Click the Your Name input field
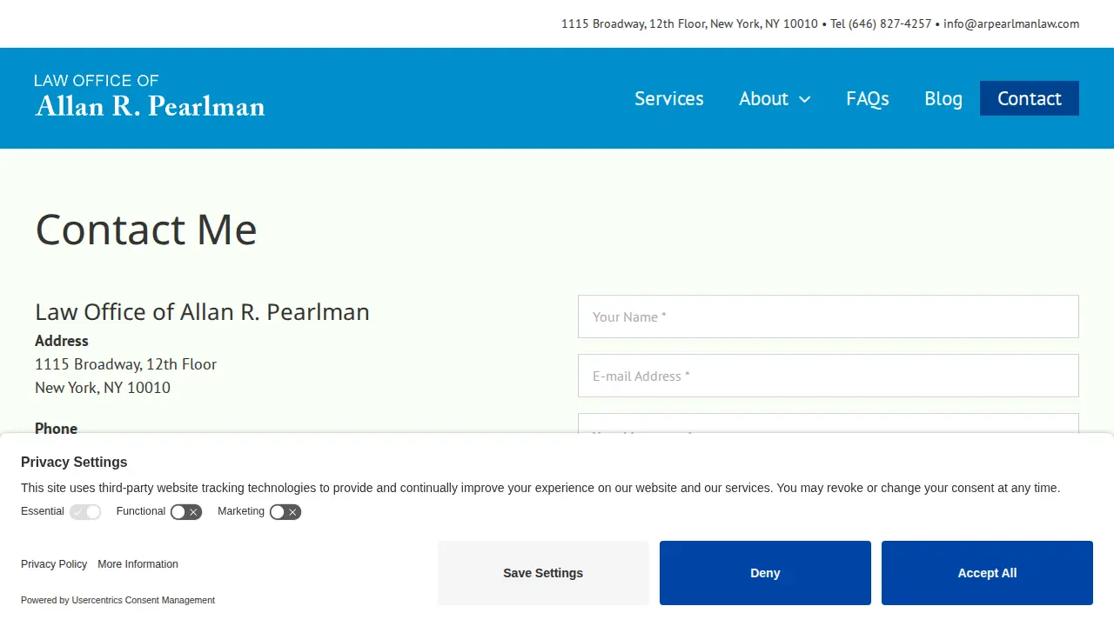The image size is (1114, 626). point(829,316)
